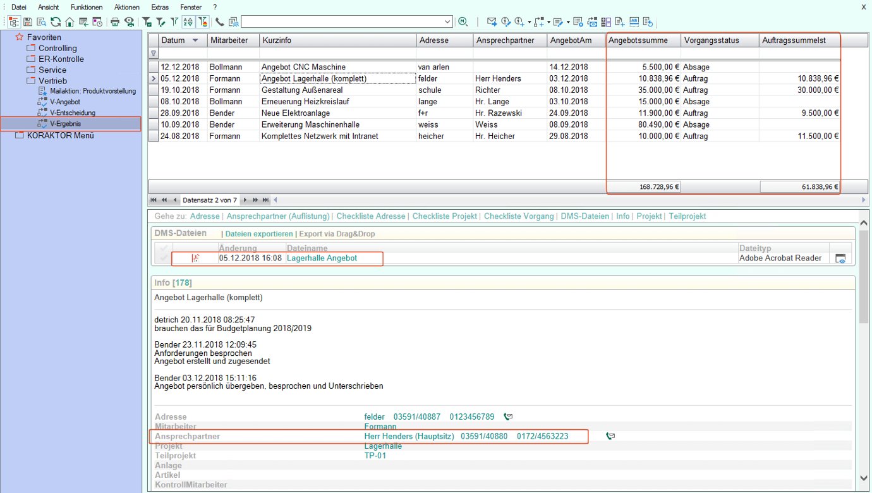Click the save (floppy disk) toolbar icon
Screen dimensions: 872x493
tap(28, 21)
